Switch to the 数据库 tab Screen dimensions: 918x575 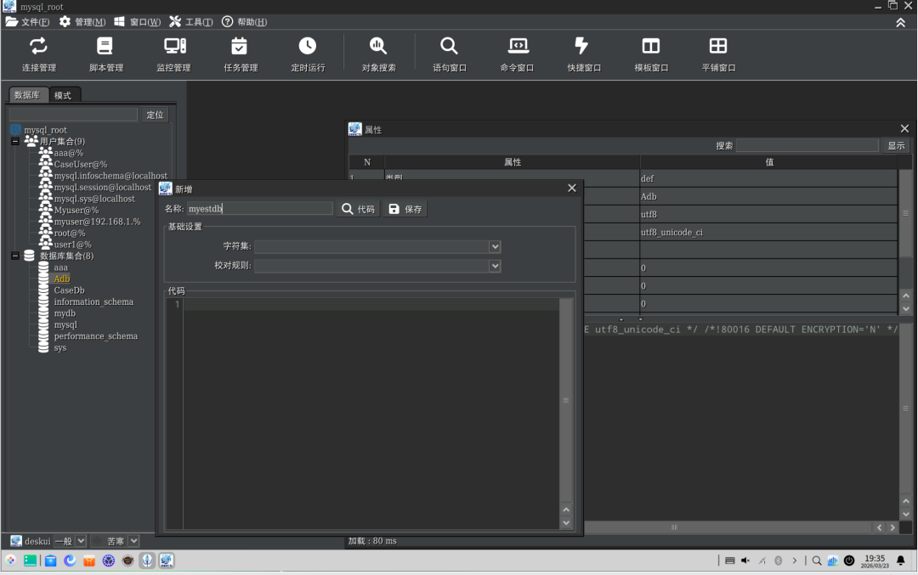pyautogui.click(x=27, y=95)
